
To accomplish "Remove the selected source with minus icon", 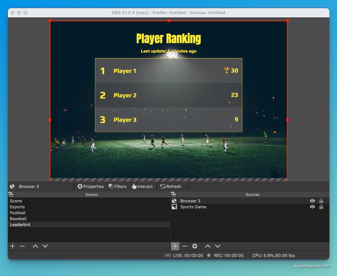I will [x=185, y=246].
